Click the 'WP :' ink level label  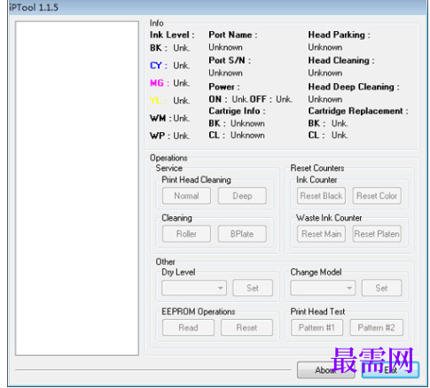point(160,136)
